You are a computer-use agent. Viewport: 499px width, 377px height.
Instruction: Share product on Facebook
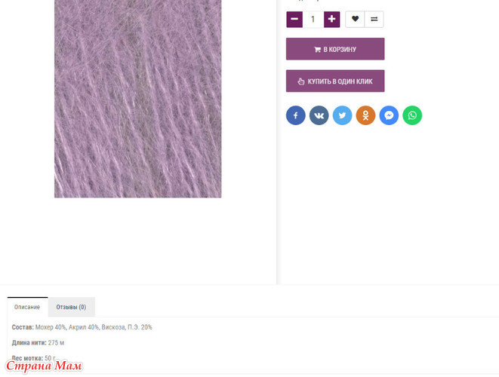[296, 115]
